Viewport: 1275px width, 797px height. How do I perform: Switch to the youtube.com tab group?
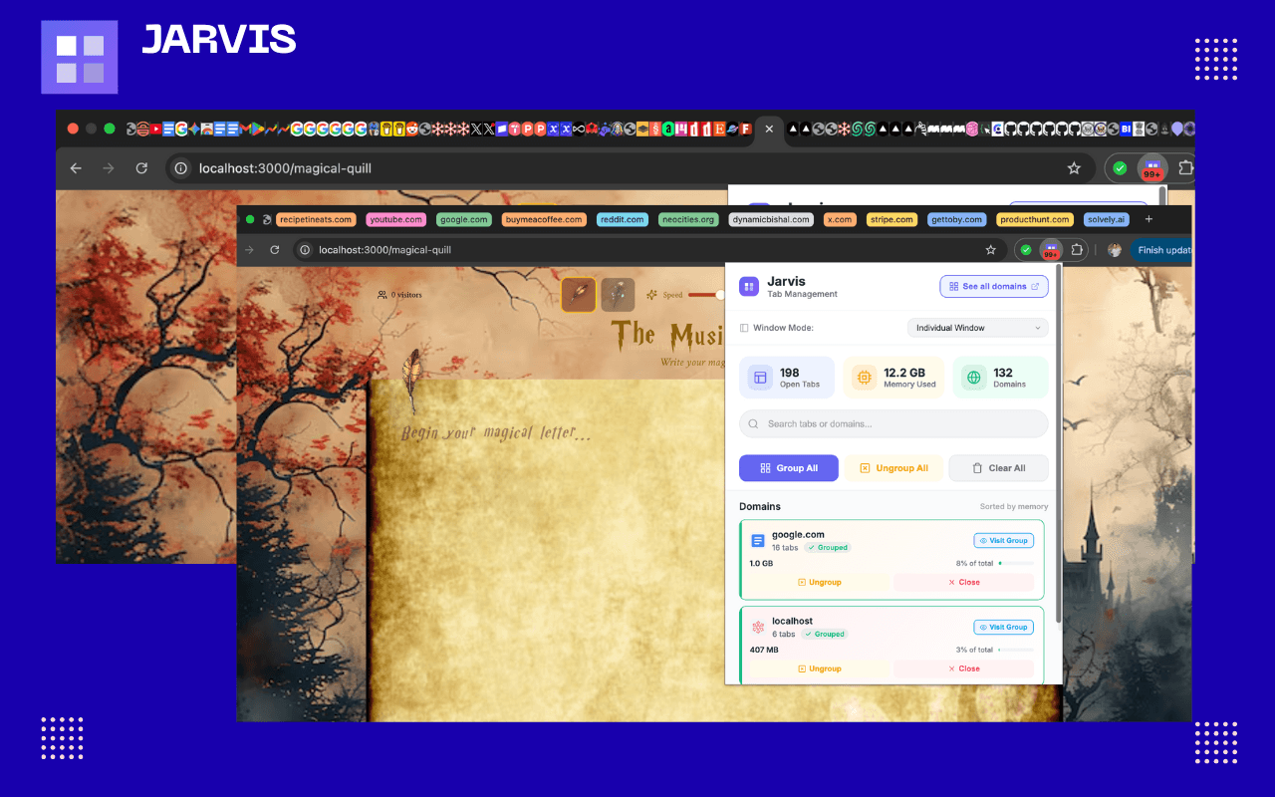coord(395,219)
